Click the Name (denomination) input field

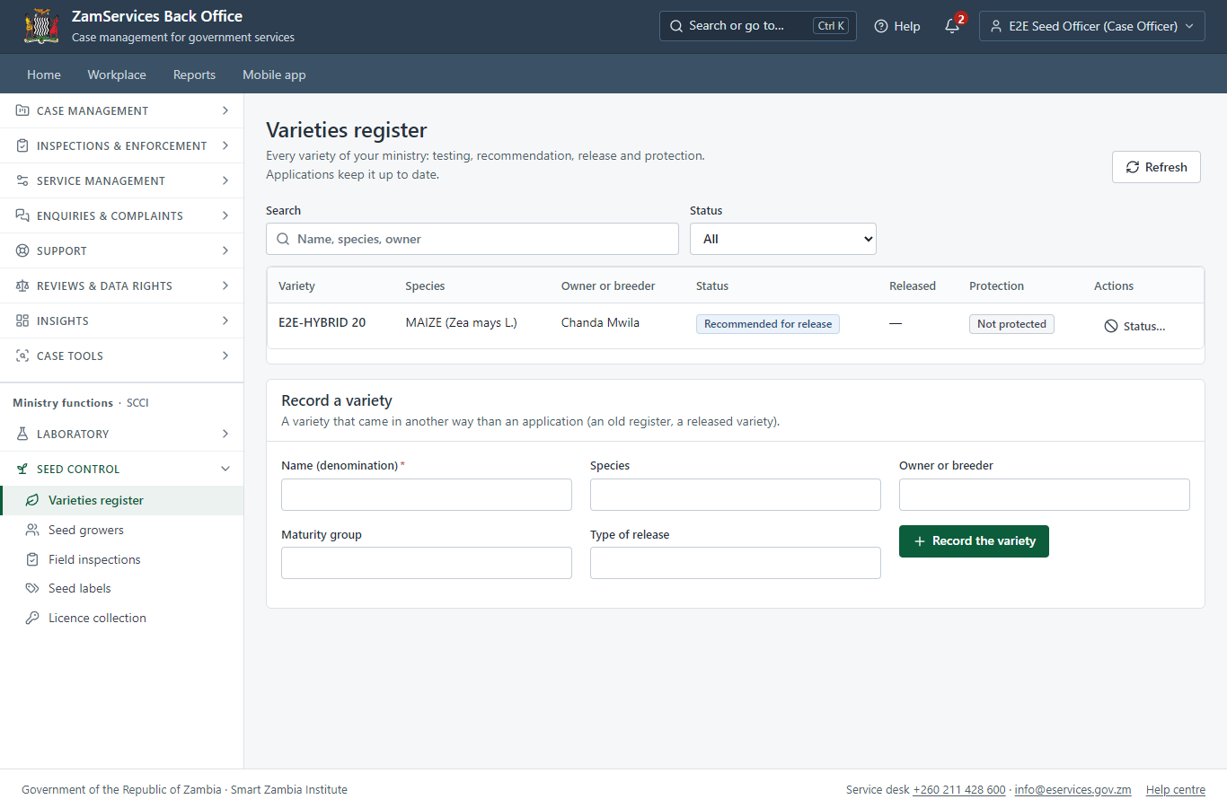(x=427, y=495)
